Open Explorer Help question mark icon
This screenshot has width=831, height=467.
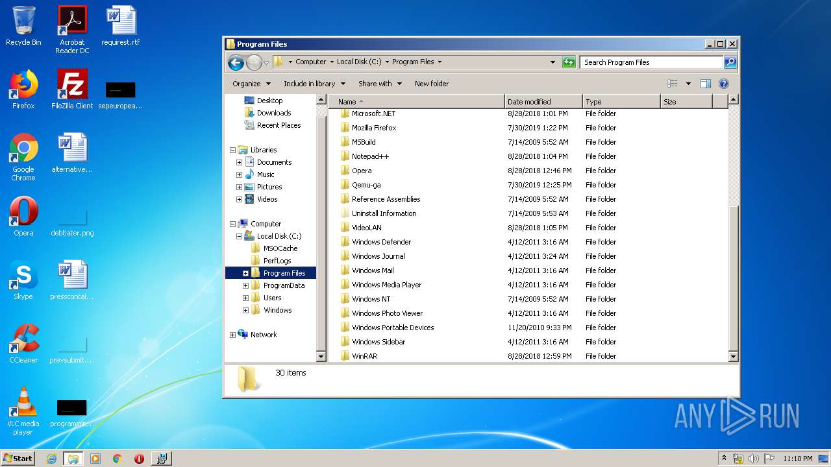point(724,84)
